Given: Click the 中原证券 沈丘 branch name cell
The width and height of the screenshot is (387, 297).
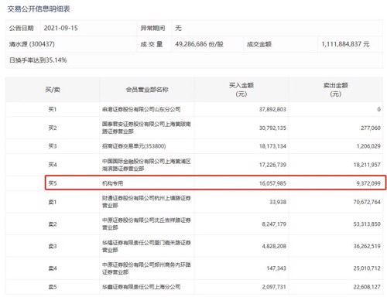Looking at the screenshot, I should (146, 224).
